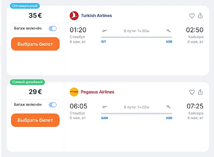The height and width of the screenshot is (157, 214).
Task: Click the blue "Оптимальный" badge
Action: click(25, 6)
